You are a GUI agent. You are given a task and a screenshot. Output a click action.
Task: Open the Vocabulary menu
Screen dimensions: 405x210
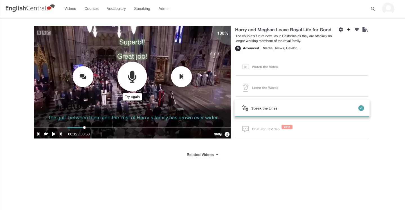pos(116,9)
